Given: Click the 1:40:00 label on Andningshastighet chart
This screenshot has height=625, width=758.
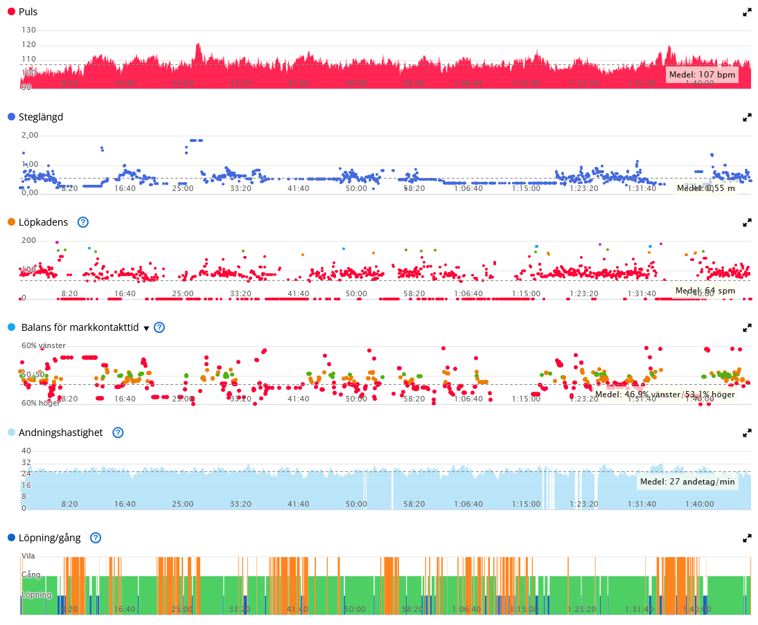Looking at the screenshot, I should [700, 505].
